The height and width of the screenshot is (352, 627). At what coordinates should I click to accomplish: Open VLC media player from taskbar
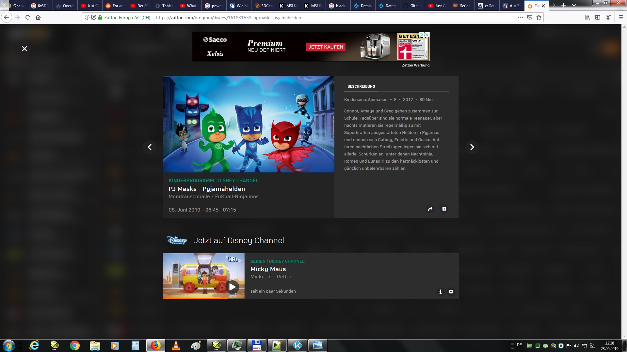point(176,345)
